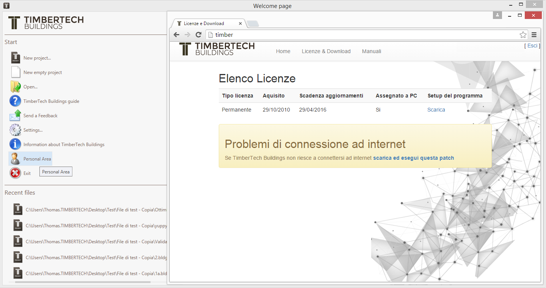Open the recent file Copia\1a.bld

90,273
